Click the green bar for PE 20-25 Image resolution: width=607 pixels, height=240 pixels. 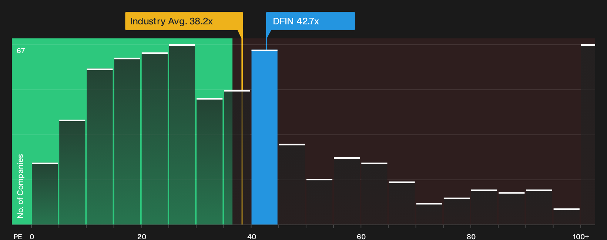(x=155, y=138)
